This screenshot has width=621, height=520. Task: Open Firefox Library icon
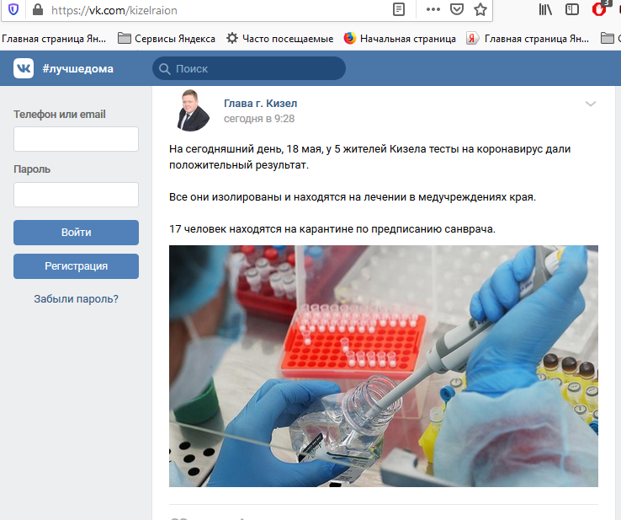tap(545, 10)
